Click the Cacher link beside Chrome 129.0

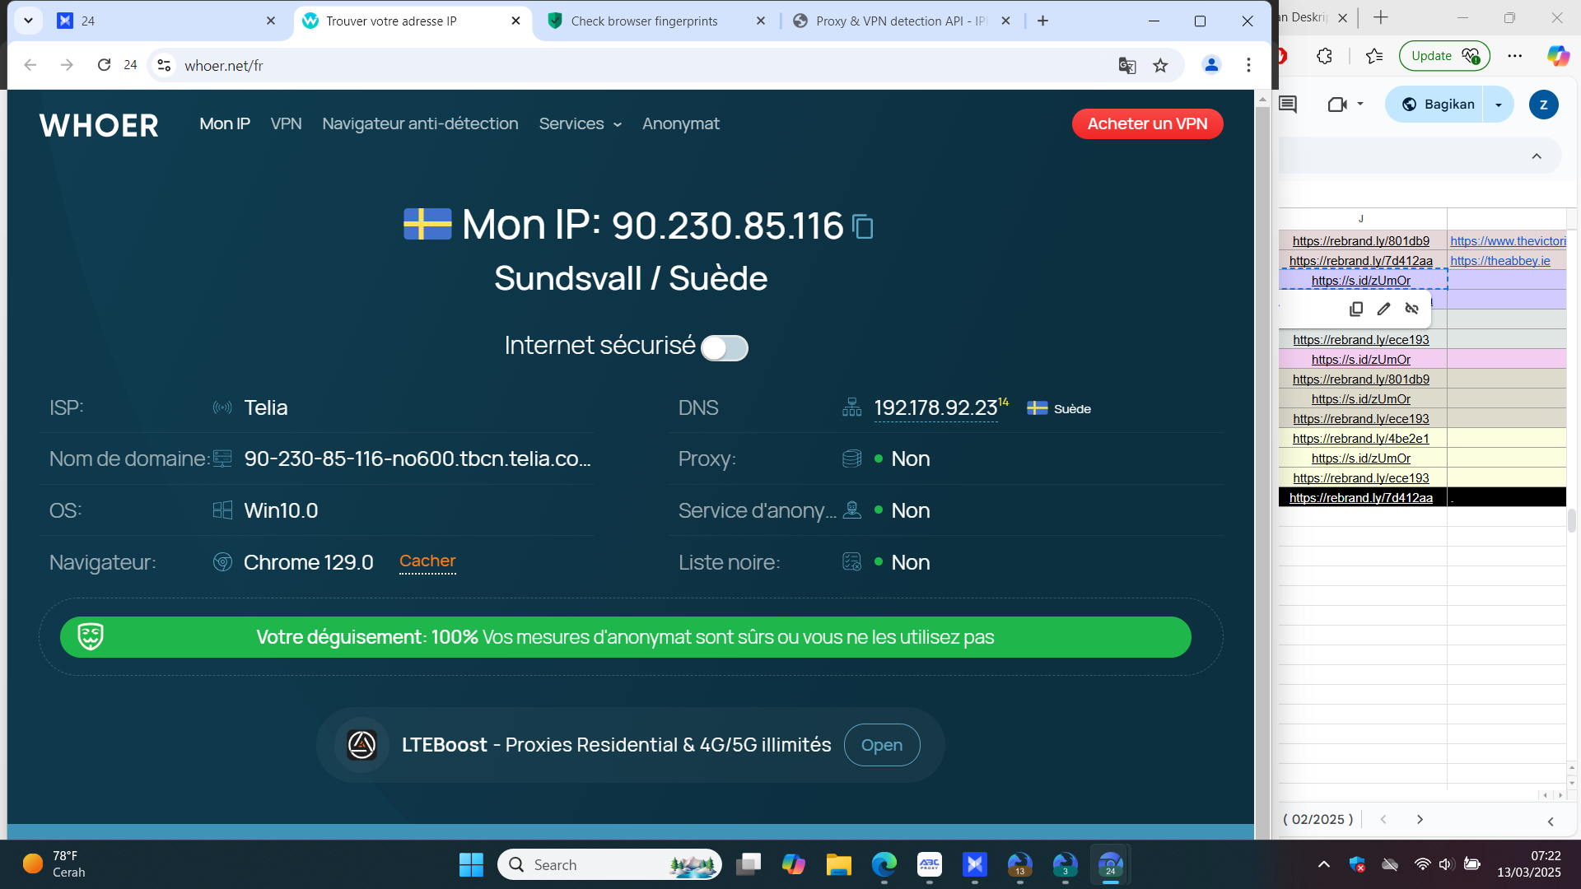coord(427,561)
